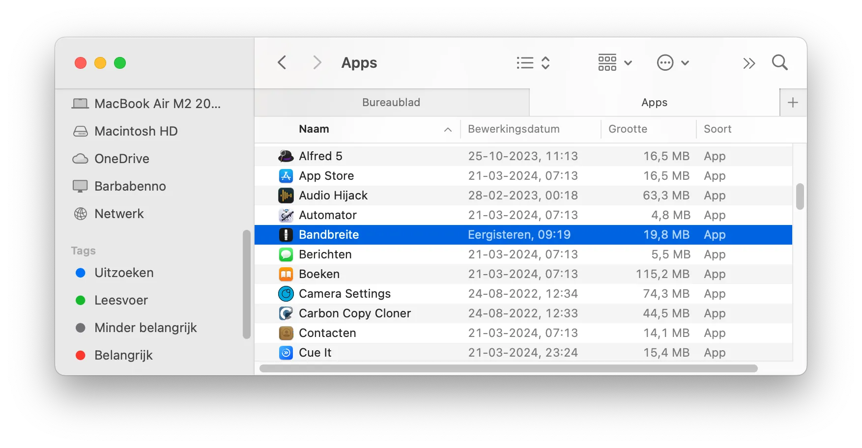Open Barbabenno in sidebar
862x448 pixels.
119,186
